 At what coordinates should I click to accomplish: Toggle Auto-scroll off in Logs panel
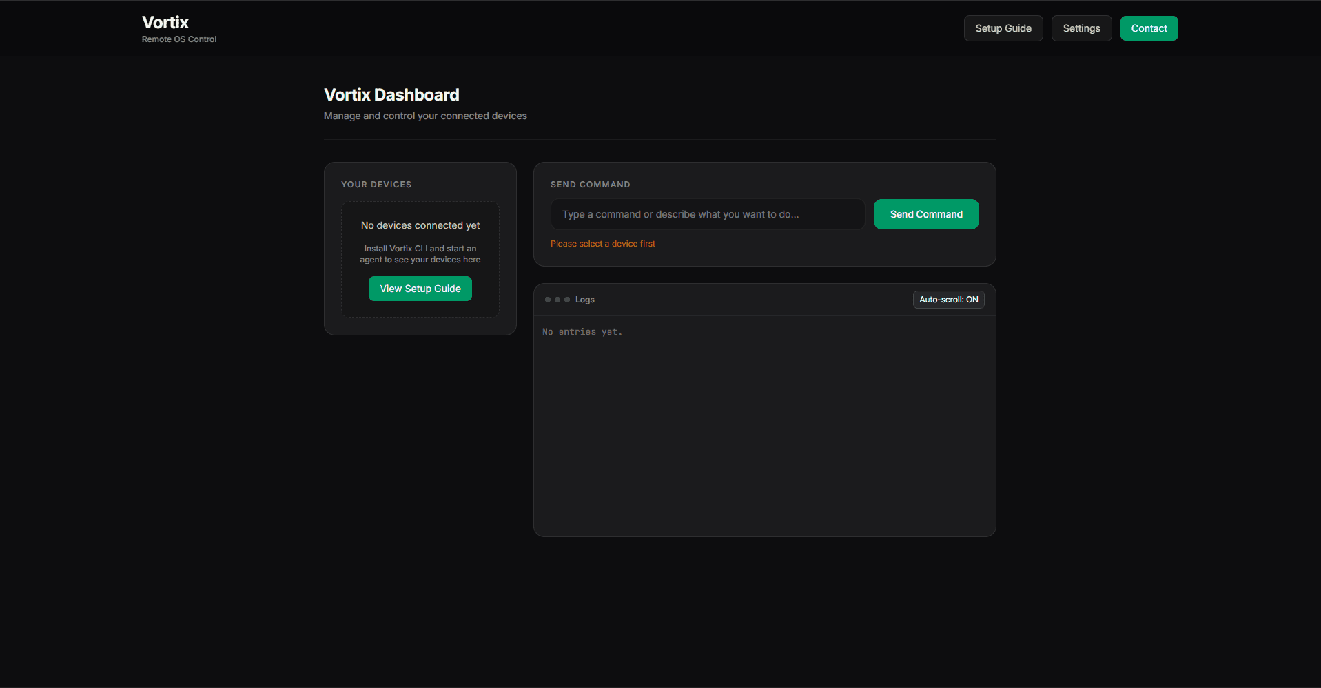pos(948,300)
